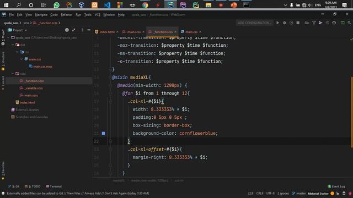Toggle the Favorites tool window stripe
Screen dimensions: 353x198
pos(3,170)
